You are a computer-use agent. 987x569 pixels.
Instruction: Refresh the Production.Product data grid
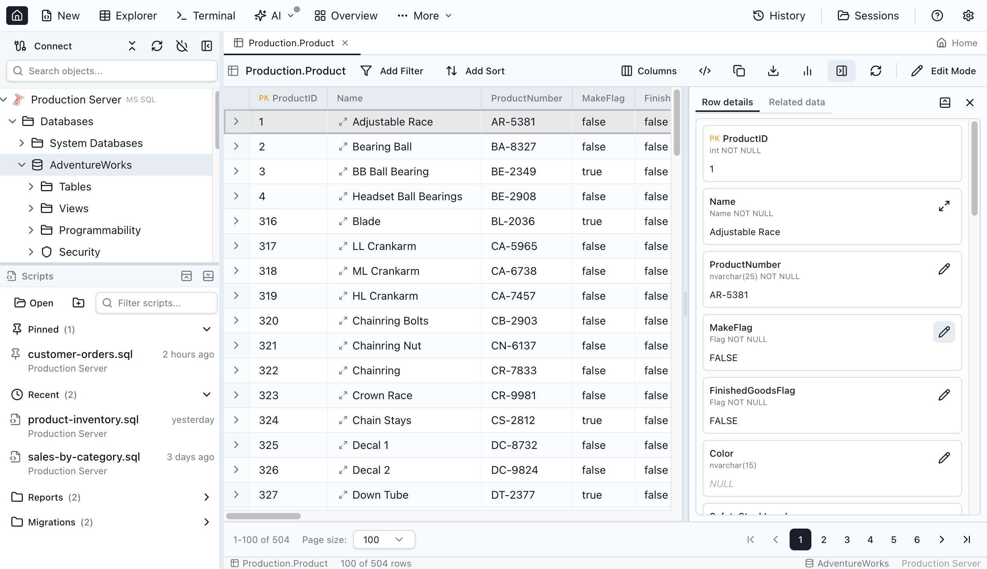pyautogui.click(x=875, y=71)
